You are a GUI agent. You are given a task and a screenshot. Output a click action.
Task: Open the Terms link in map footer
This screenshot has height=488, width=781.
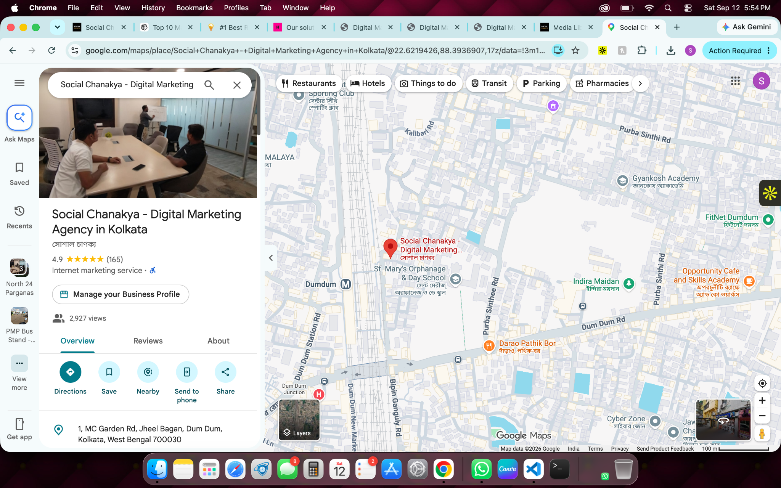pyautogui.click(x=595, y=449)
